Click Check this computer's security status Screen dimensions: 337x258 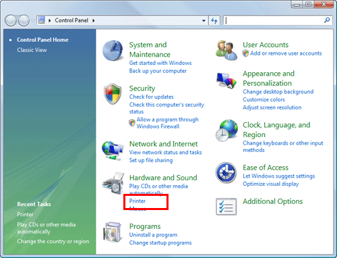[x=166, y=108]
